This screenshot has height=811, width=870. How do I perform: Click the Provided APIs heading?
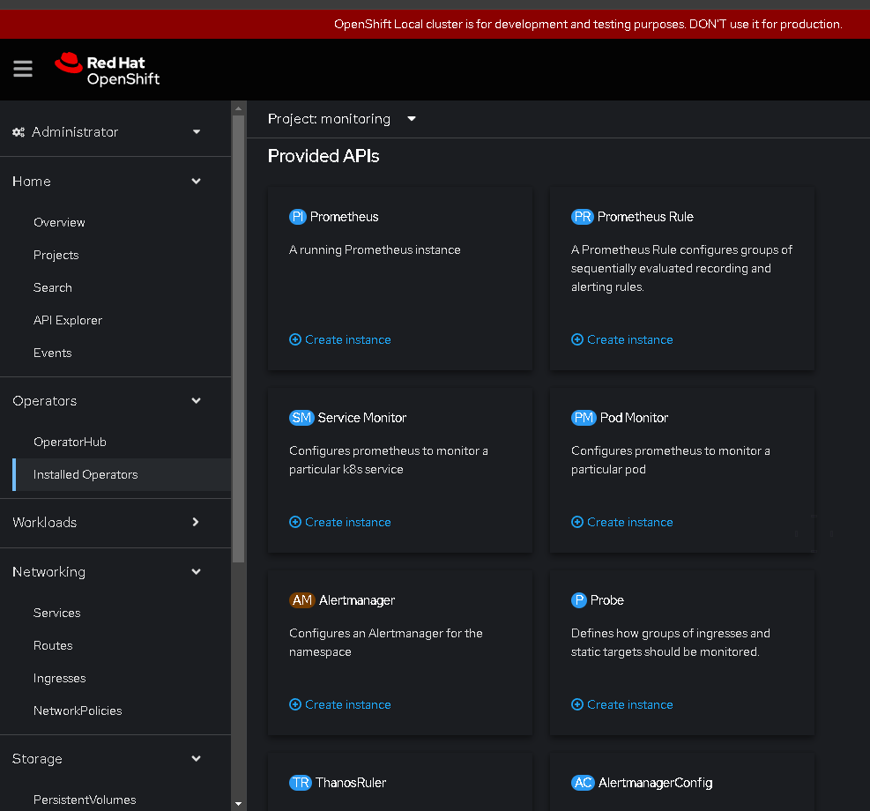pyautogui.click(x=323, y=156)
